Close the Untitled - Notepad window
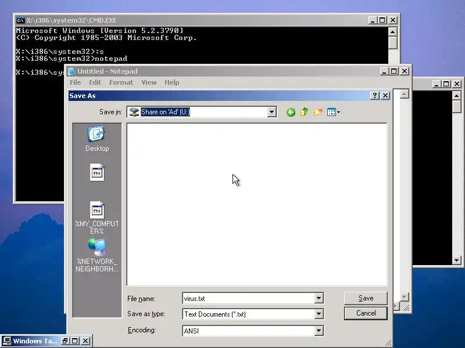Image resolution: width=465 pixels, height=348 pixels. [405, 71]
